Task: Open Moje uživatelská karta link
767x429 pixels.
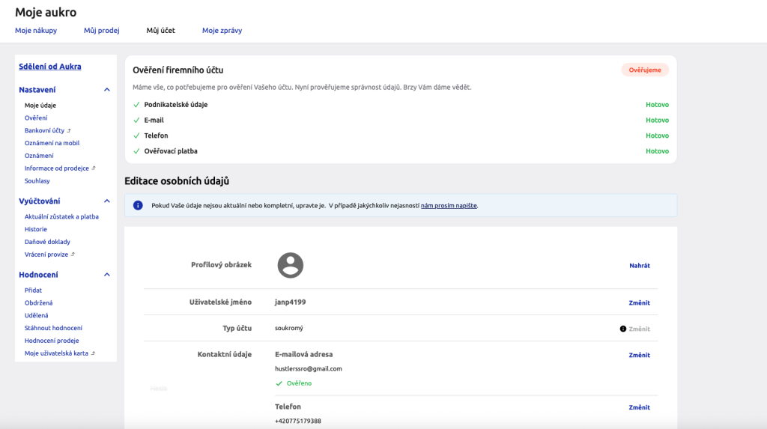Action: (x=56, y=353)
